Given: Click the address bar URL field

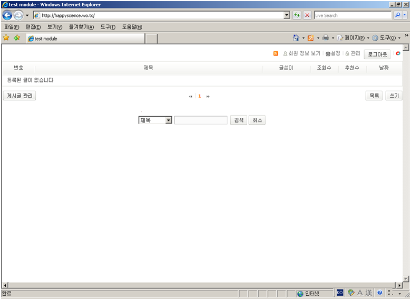Looking at the screenshot, I should pyautogui.click(x=159, y=15).
